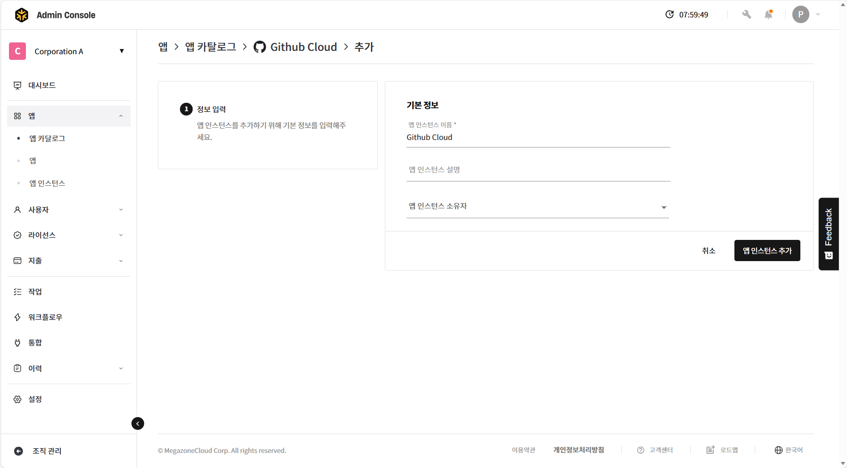This screenshot has width=847, height=468.
Task: Open the Feedback side tab
Action: 829,234
